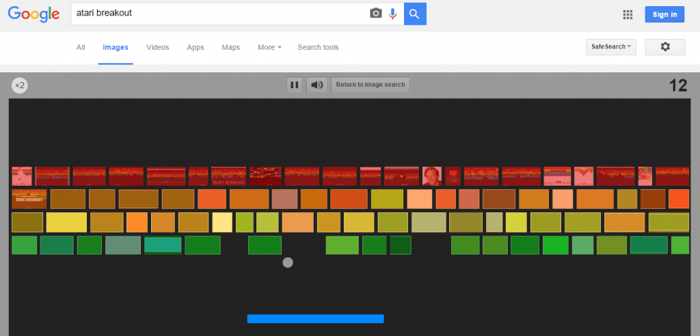Start voice search with the microphone
Image resolution: width=700 pixels, height=336 pixels.
tap(392, 14)
